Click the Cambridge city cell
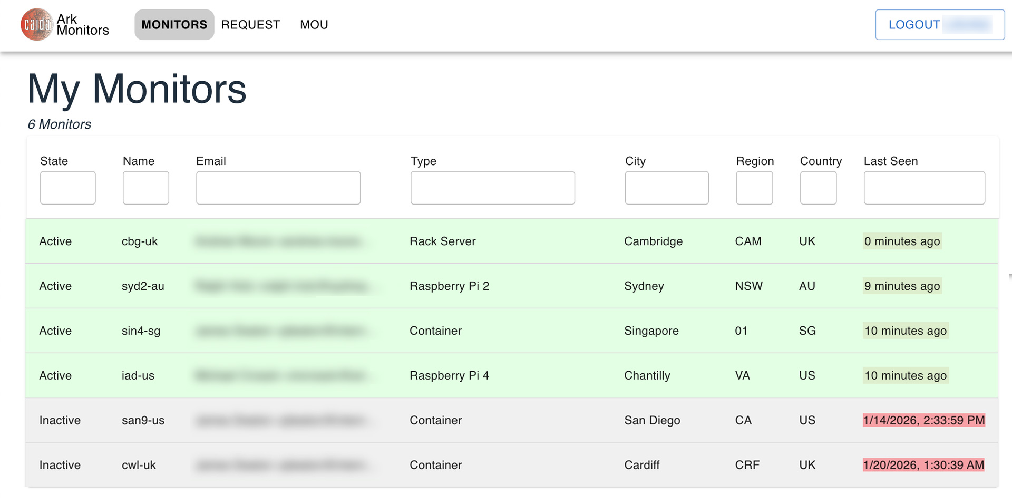Viewport: 1012px width, 504px height. coord(654,241)
